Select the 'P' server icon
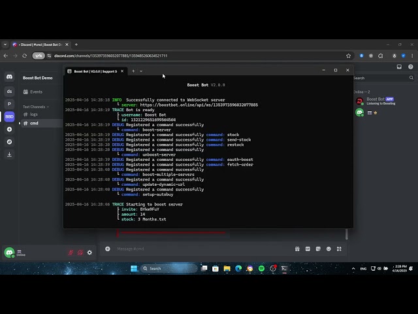Screen dimensions: 418x314 point(9,104)
